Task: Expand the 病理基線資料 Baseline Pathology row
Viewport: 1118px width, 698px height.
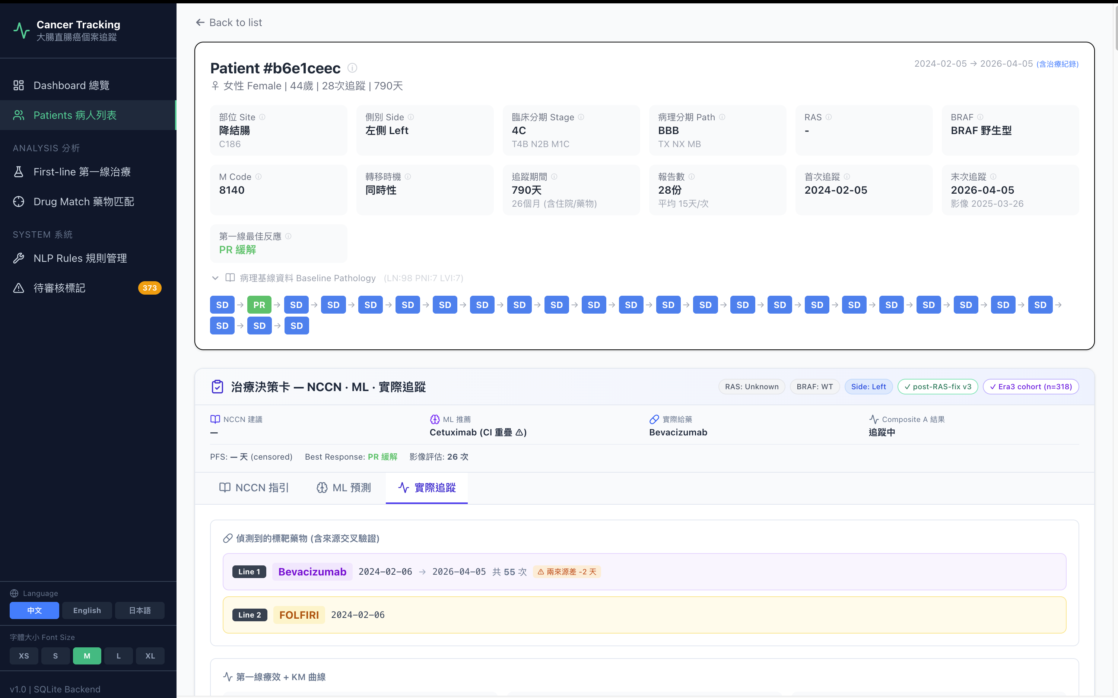Action: 337,278
